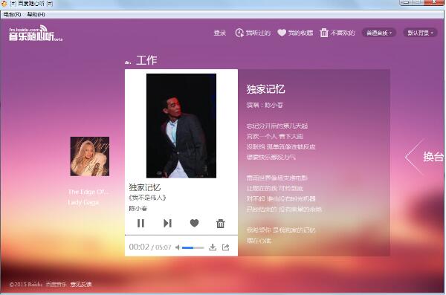
Task: Click the 登录 login link
Action: point(220,33)
